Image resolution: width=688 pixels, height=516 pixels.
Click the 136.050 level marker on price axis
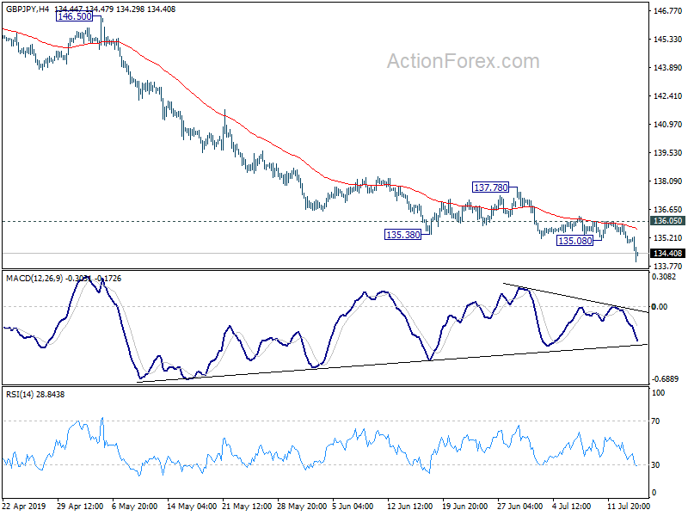point(667,221)
